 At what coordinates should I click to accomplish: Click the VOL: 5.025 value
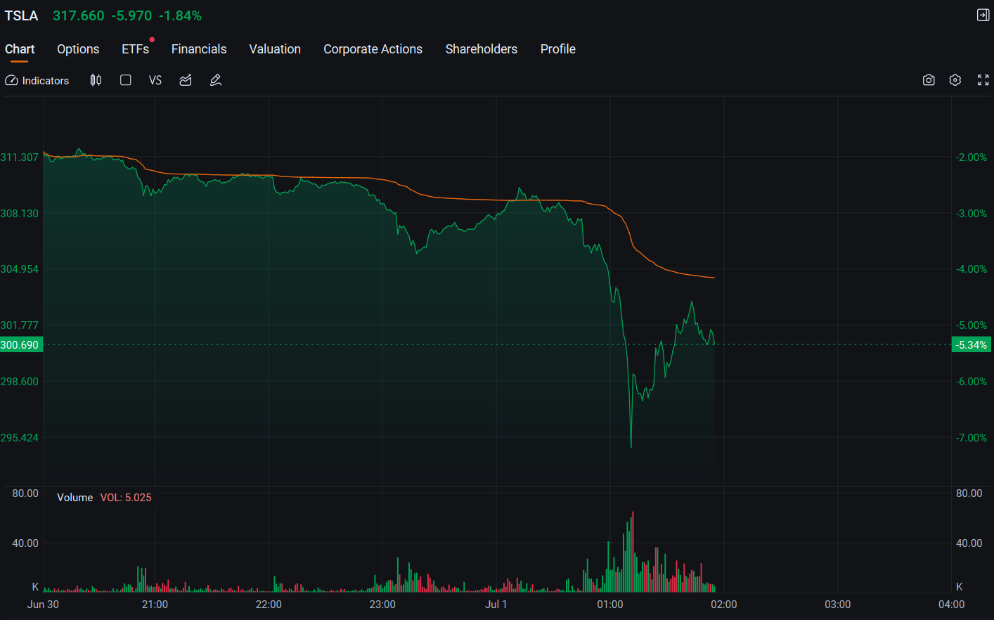[126, 498]
